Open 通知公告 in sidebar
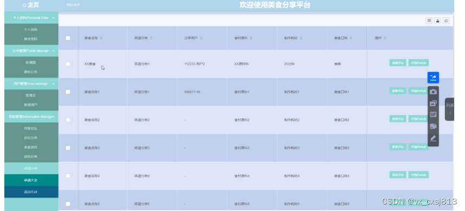This screenshot has width=465, height=211. click(x=31, y=72)
